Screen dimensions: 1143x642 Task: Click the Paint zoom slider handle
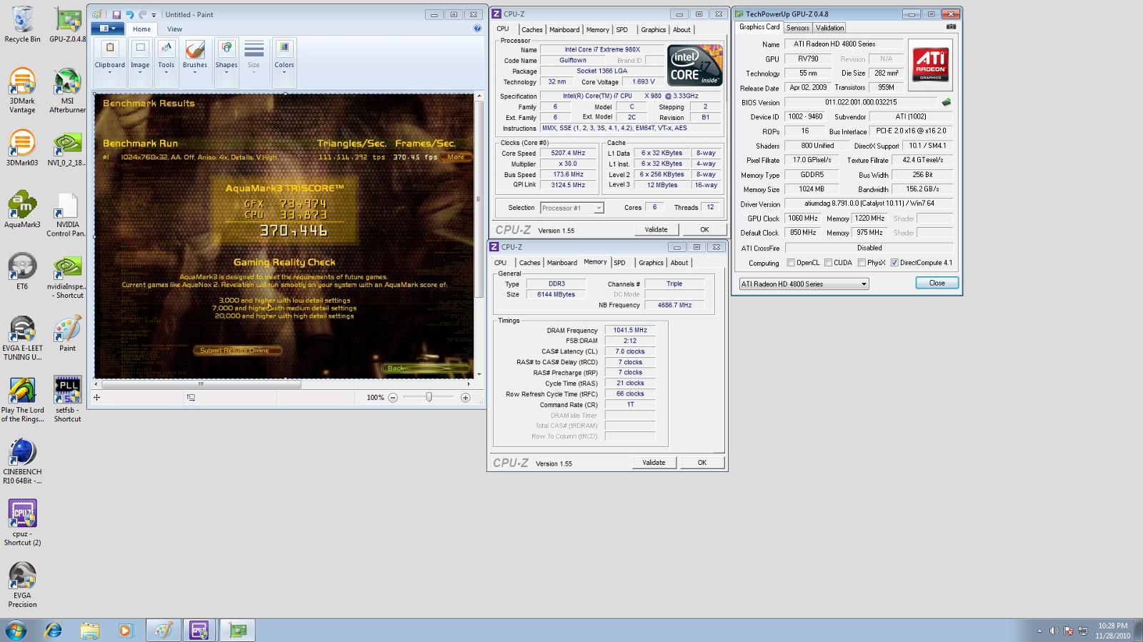click(429, 397)
